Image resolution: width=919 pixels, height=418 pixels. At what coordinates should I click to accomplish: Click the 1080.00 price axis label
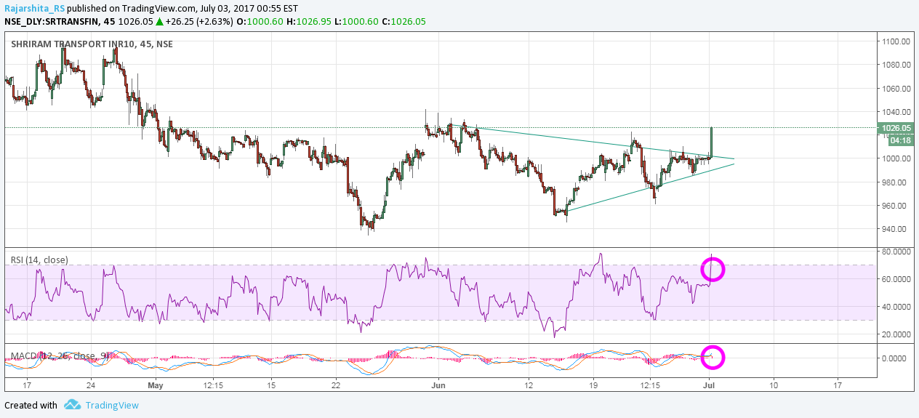pyautogui.click(x=896, y=65)
